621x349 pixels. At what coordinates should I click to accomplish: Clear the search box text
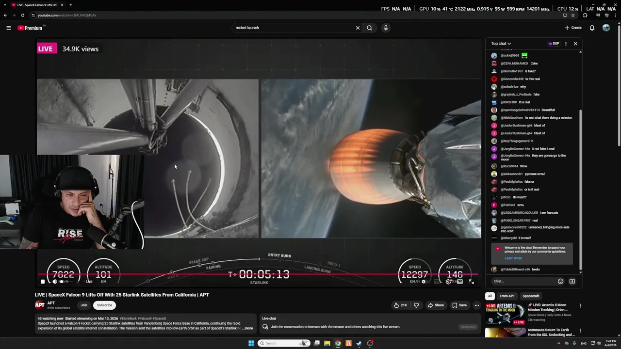click(x=358, y=28)
